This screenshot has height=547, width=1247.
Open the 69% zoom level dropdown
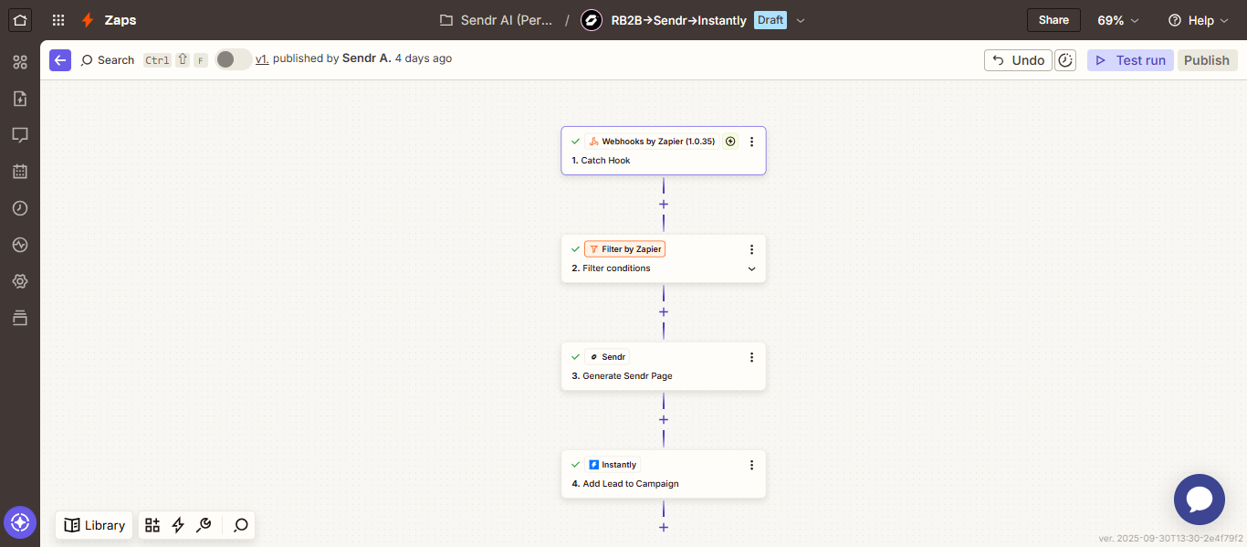click(x=1118, y=20)
